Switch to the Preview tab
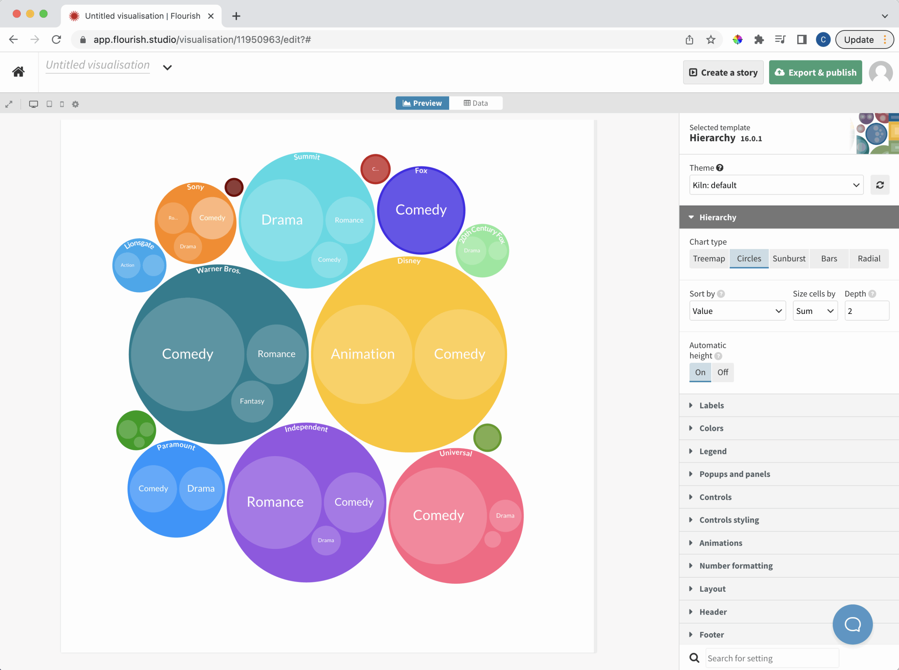The height and width of the screenshot is (670, 899). pyautogui.click(x=422, y=103)
